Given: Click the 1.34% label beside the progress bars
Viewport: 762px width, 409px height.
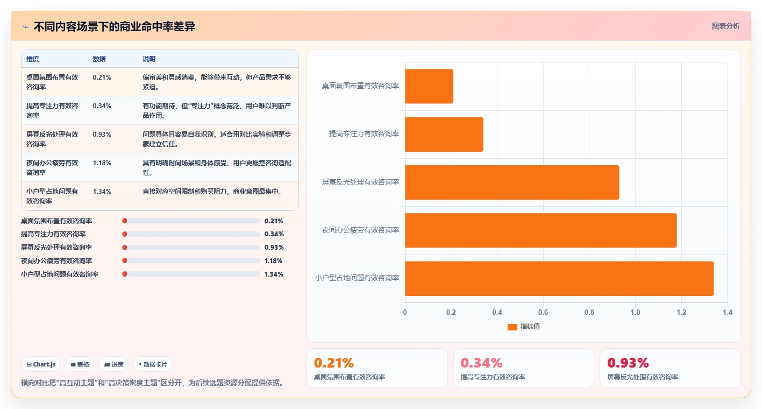Looking at the screenshot, I should coord(274,274).
